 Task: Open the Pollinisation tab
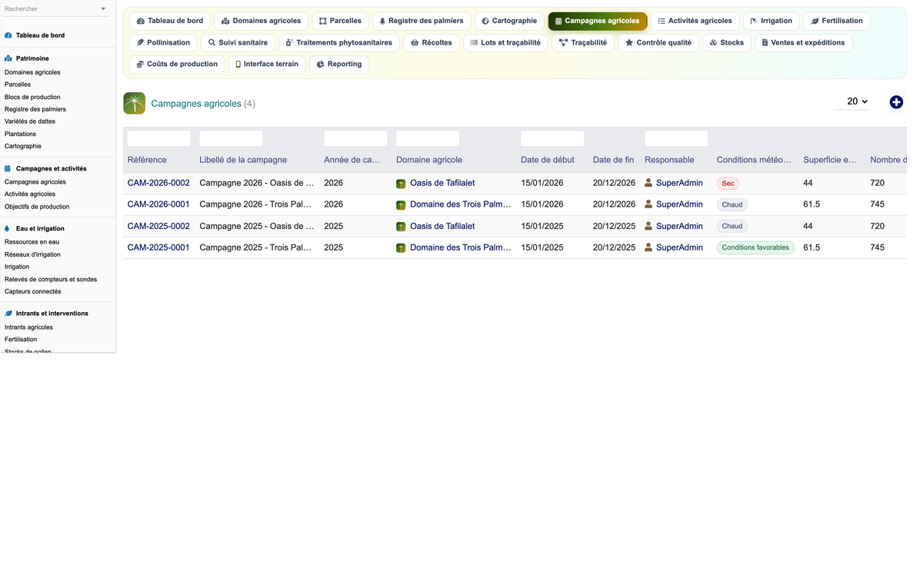pyautogui.click(x=164, y=42)
